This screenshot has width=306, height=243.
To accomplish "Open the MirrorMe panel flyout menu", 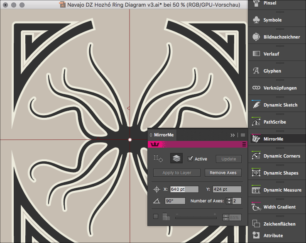I will [x=243, y=135].
